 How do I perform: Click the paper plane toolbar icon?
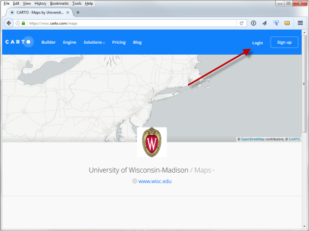pyautogui.click(x=264, y=23)
